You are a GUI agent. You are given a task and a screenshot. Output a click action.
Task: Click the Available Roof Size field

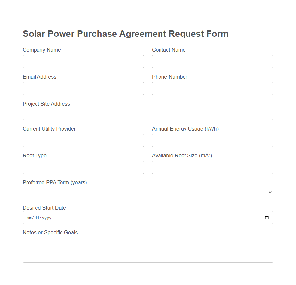click(212, 167)
